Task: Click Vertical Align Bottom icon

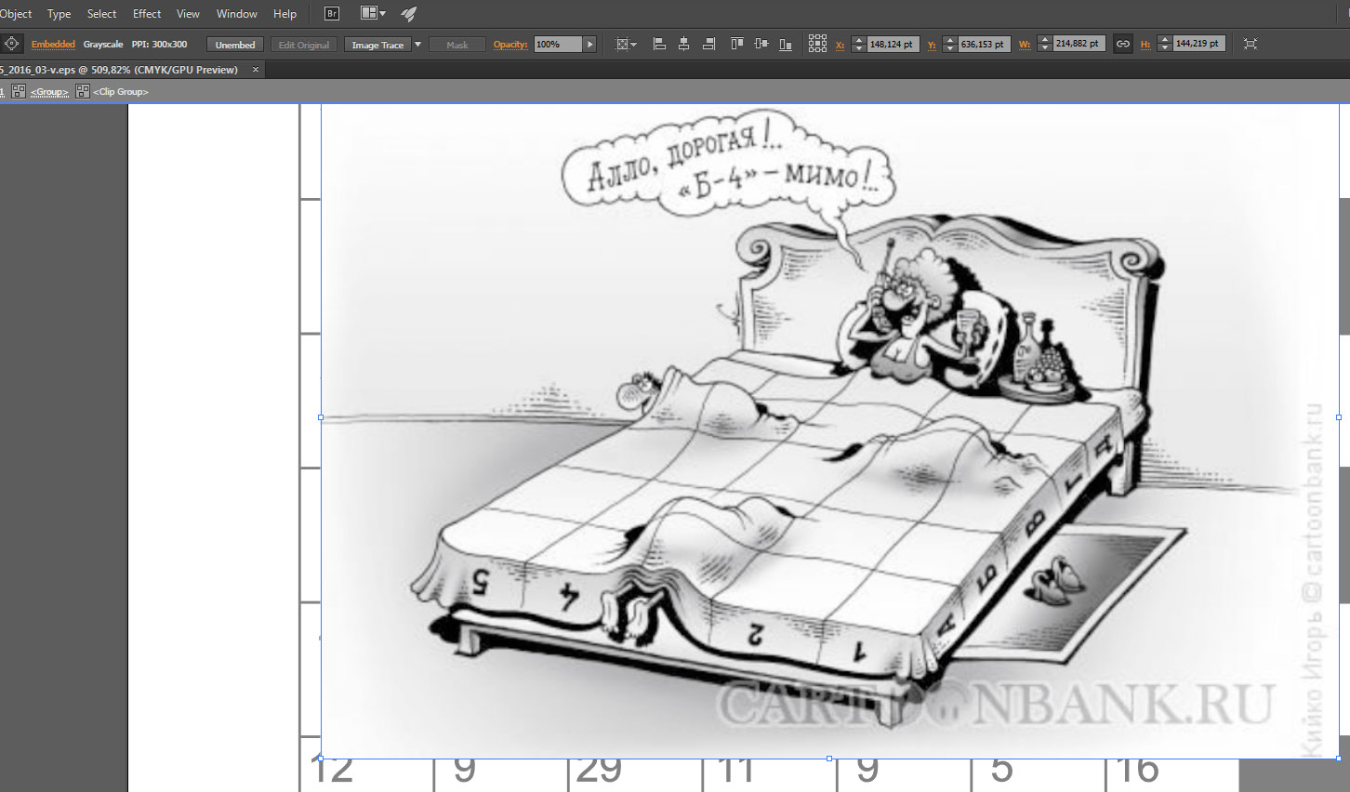Action: tap(786, 44)
